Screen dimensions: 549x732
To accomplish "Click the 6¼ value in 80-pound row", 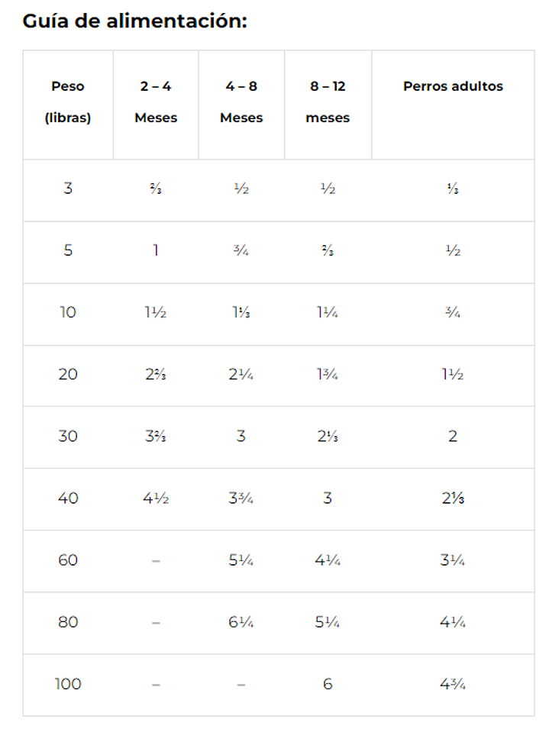I will [241, 622].
